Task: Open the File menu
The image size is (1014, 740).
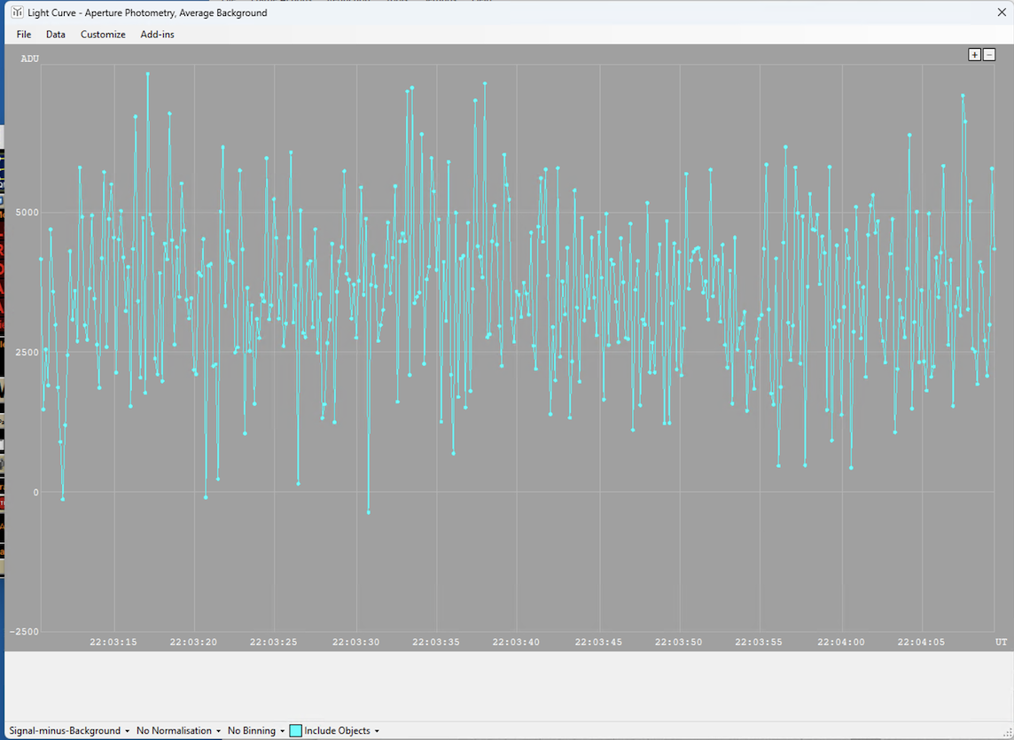Action: (24, 35)
